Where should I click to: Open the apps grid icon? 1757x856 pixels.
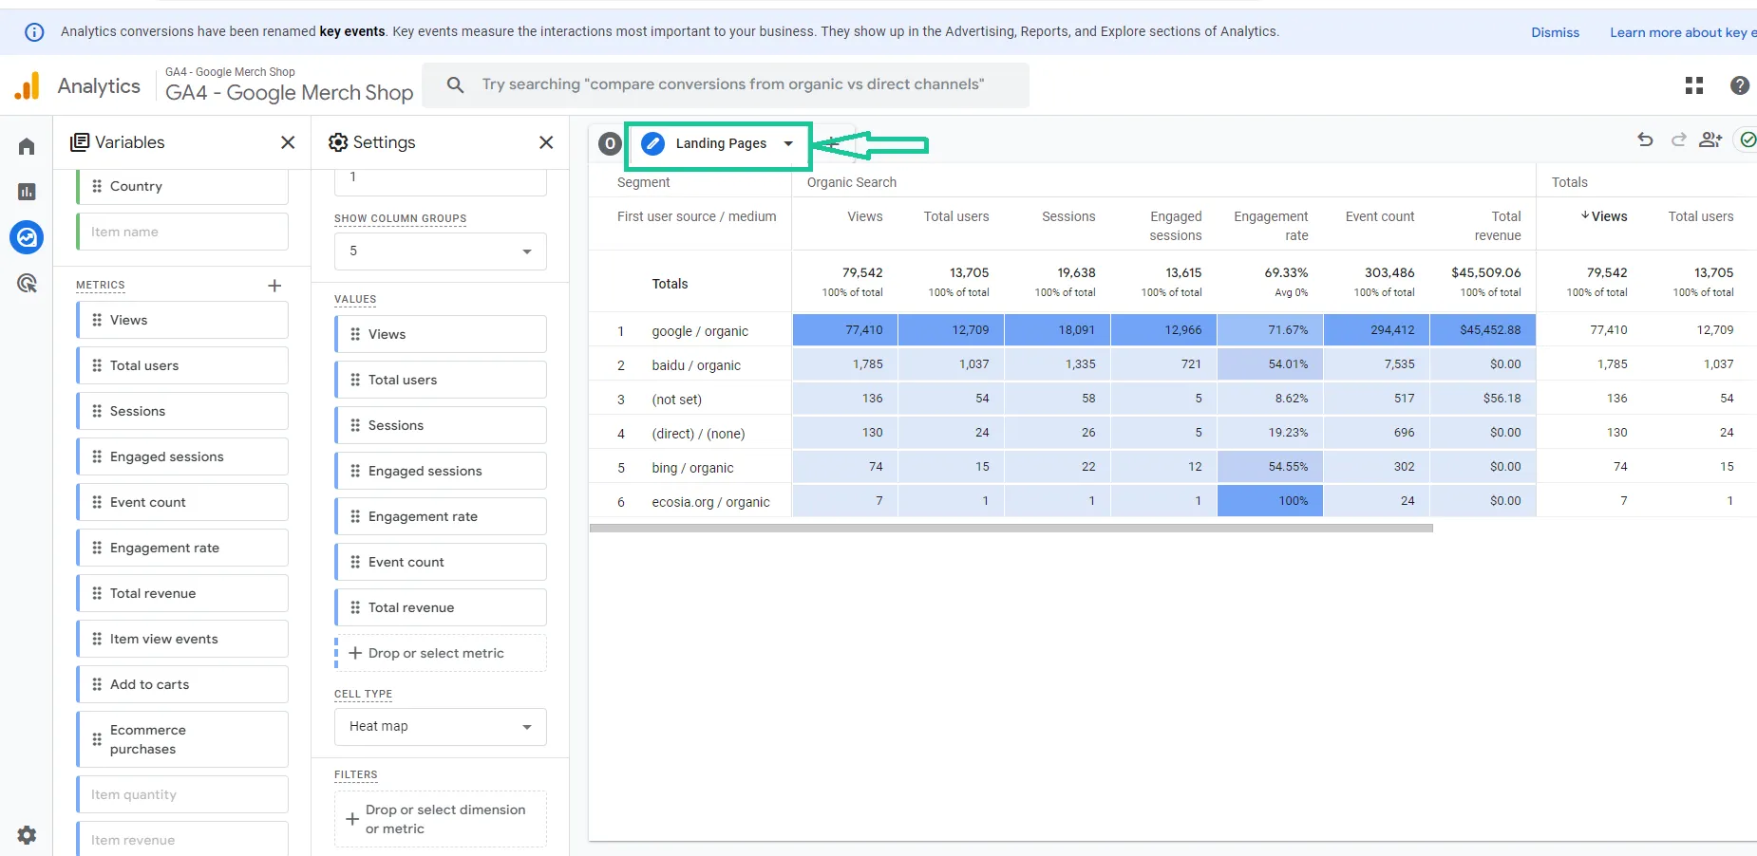pos(1694,85)
